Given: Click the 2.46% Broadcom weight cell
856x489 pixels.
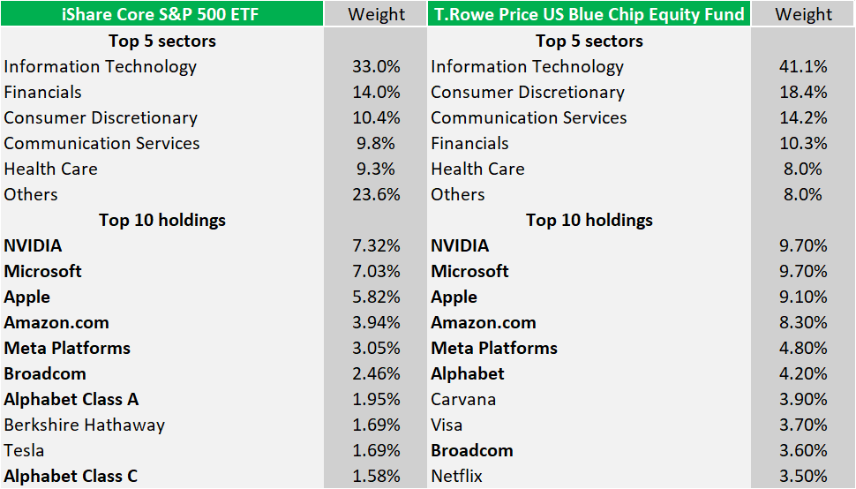Looking at the screenshot, I should (x=376, y=373).
